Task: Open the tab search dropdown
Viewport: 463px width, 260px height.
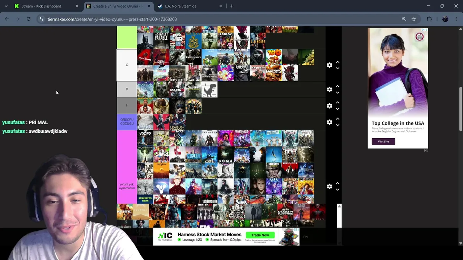Action: pyautogui.click(x=5, y=6)
